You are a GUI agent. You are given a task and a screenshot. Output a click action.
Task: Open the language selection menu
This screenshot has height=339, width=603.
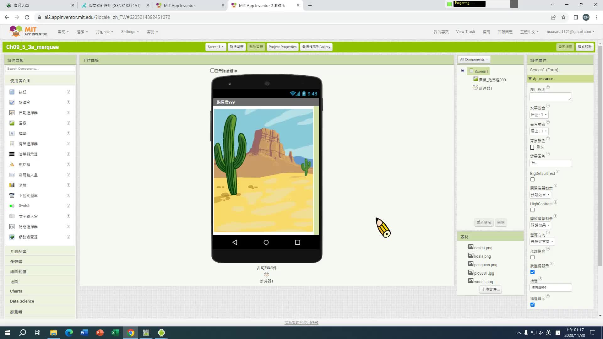(x=529, y=32)
